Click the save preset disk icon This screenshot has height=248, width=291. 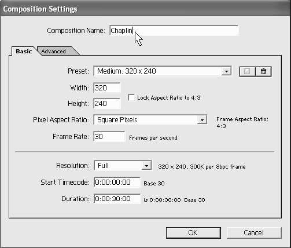point(247,71)
